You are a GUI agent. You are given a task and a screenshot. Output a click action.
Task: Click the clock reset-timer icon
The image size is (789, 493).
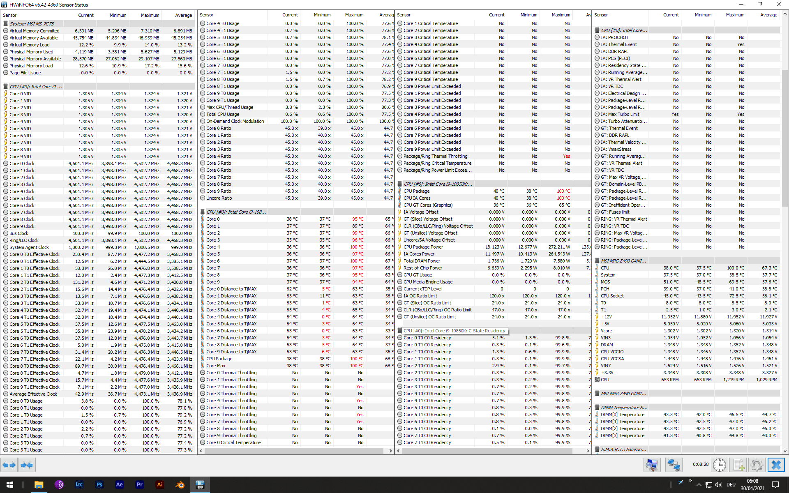click(720, 465)
